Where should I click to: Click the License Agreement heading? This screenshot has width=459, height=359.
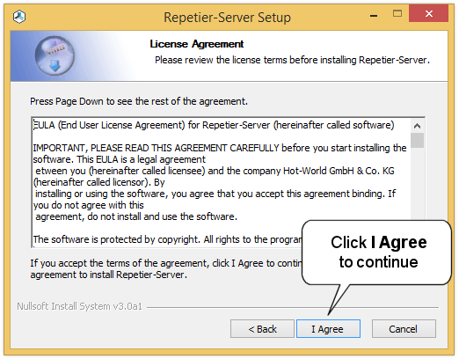point(196,44)
